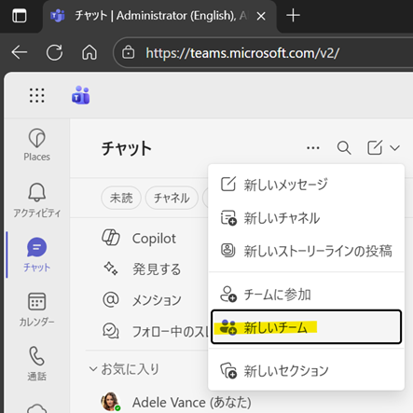Open the chat list more options menu
Image resolution: width=413 pixels, height=413 pixels.
313,148
